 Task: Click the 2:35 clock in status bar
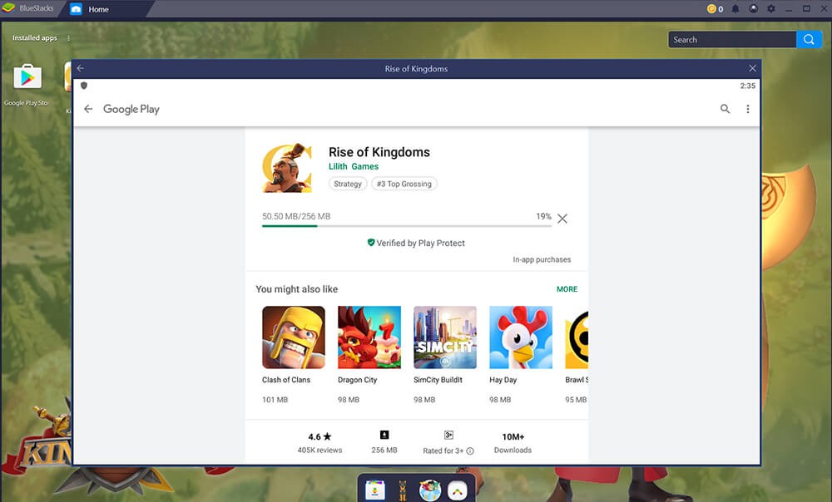pyautogui.click(x=748, y=86)
